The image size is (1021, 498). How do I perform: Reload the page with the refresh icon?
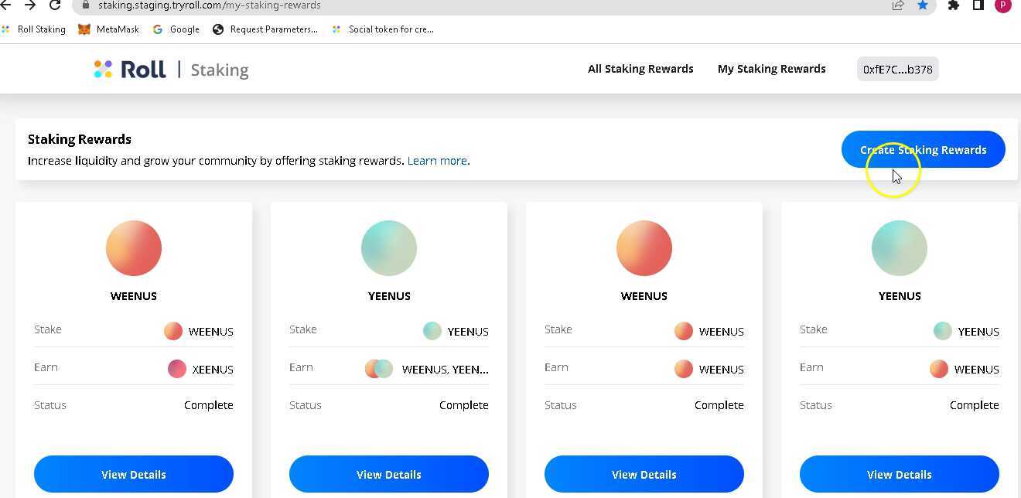[x=55, y=5]
